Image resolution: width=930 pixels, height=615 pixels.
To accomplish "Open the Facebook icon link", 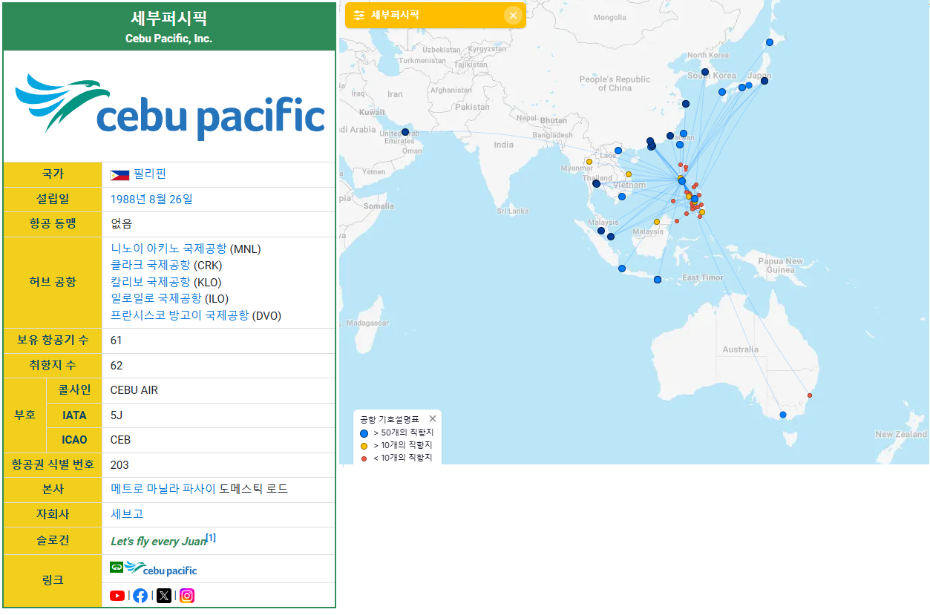I will [140, 595].
